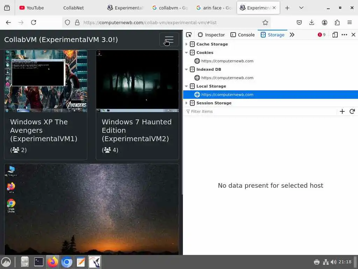358x269 pixels.
Task: Expand the Session Storage tree node
Action: tap(186, 103)
